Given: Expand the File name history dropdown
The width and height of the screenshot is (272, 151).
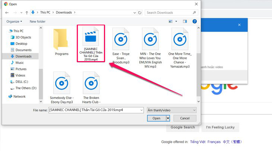Looking at the screenshot, I should (x=141, y=110).
